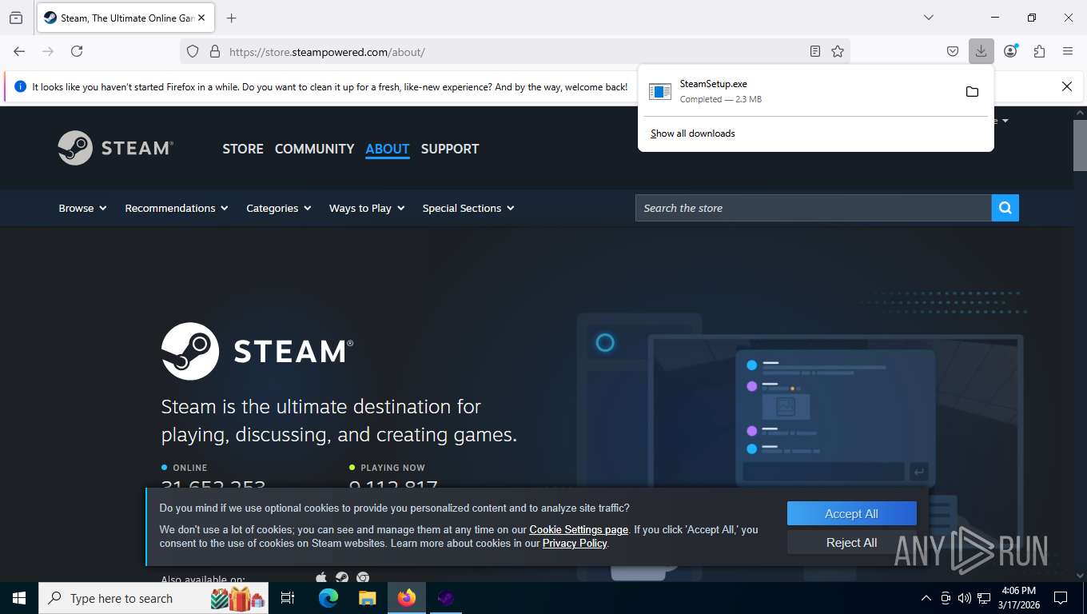Open File Explorer from taskbar
This screenshot has height=614, width=1087.
(x=367, y=598)
